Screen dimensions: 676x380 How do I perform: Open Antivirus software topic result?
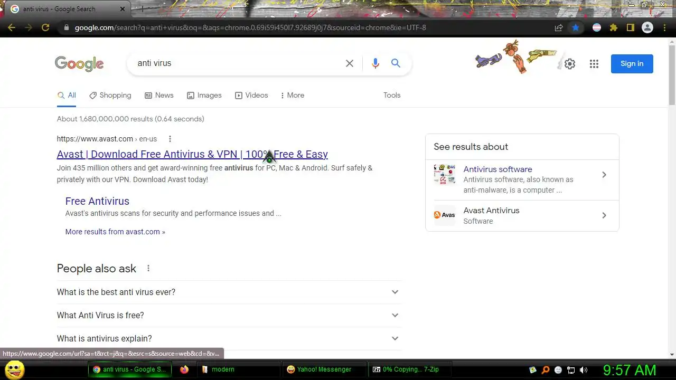[x=497, y=169]
